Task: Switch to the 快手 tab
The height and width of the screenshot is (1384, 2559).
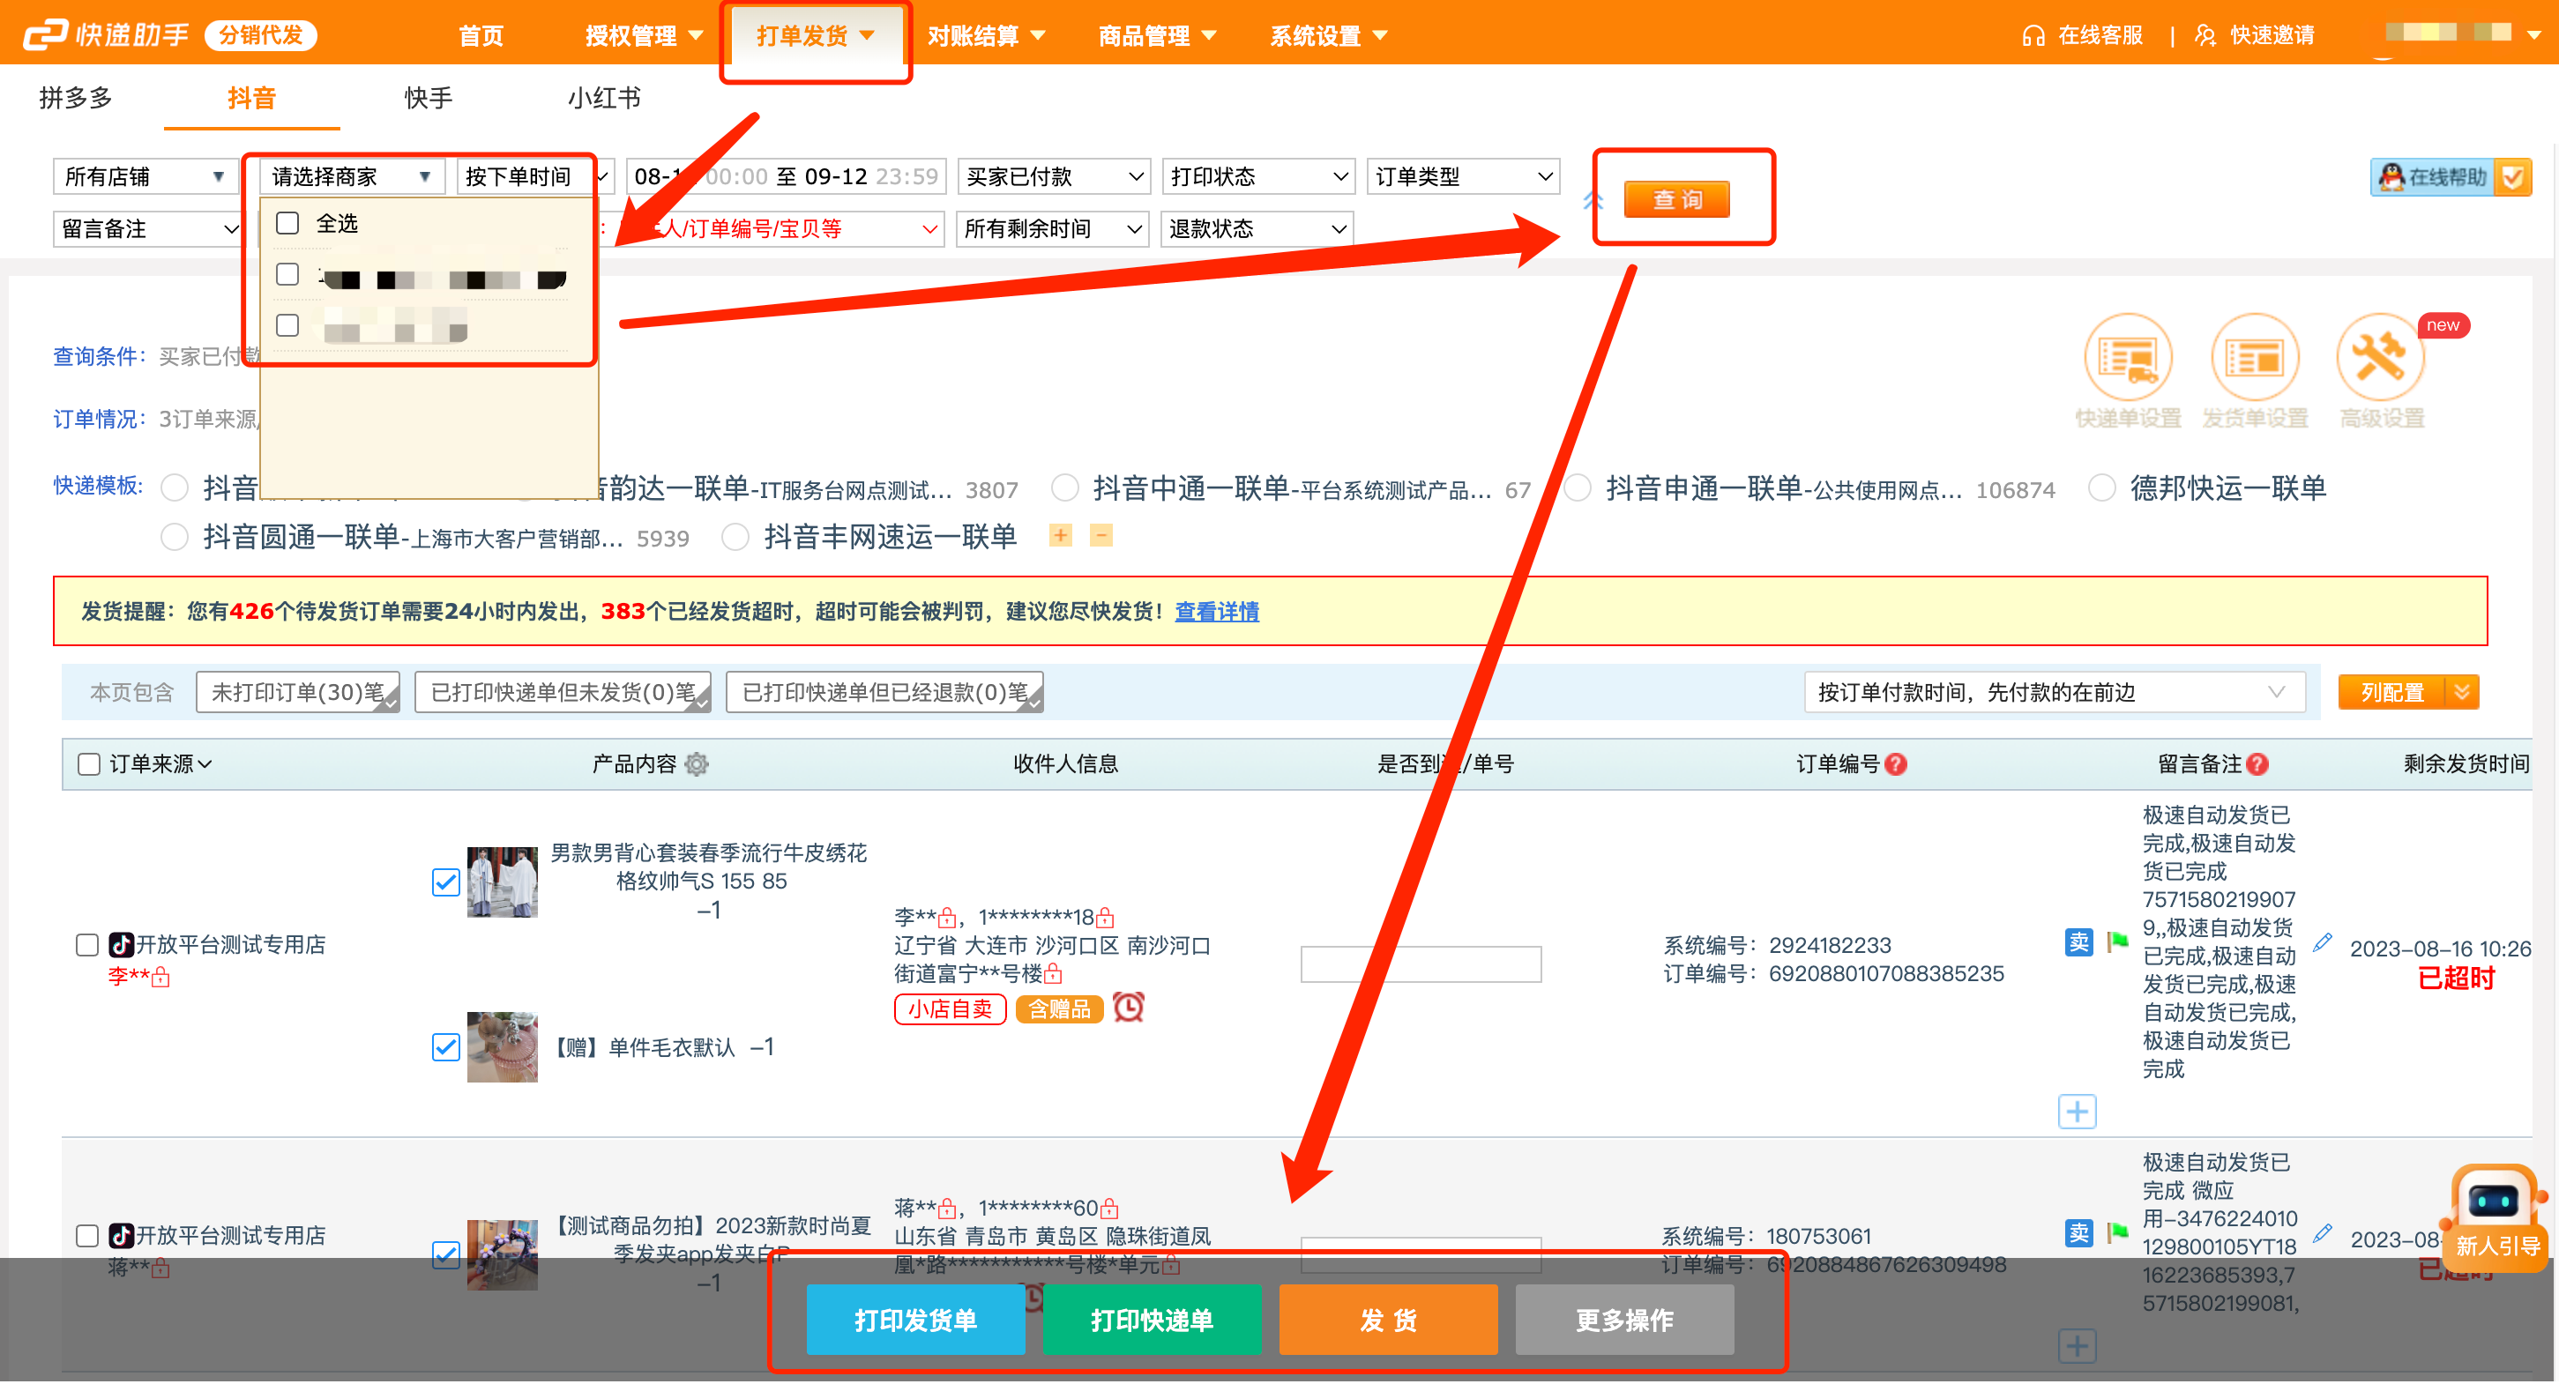Action: (x=429, y=97)
